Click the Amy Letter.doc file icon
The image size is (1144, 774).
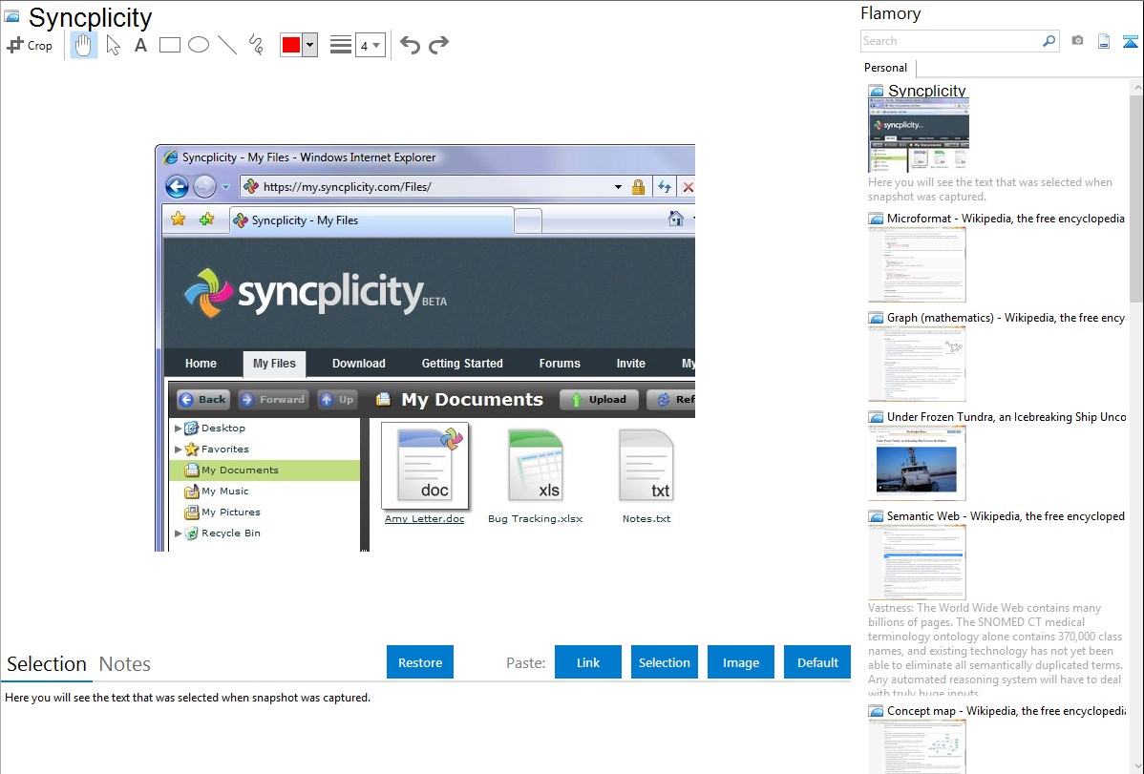(x=425, y=466)
